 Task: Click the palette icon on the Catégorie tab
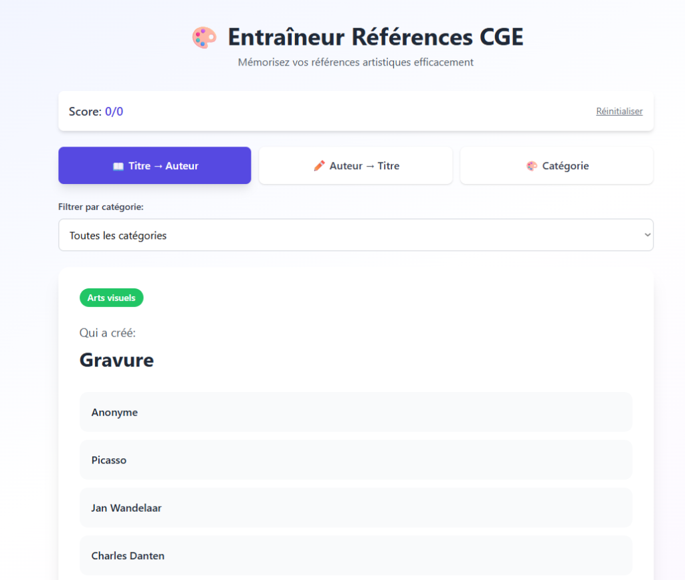coord(532,166)
